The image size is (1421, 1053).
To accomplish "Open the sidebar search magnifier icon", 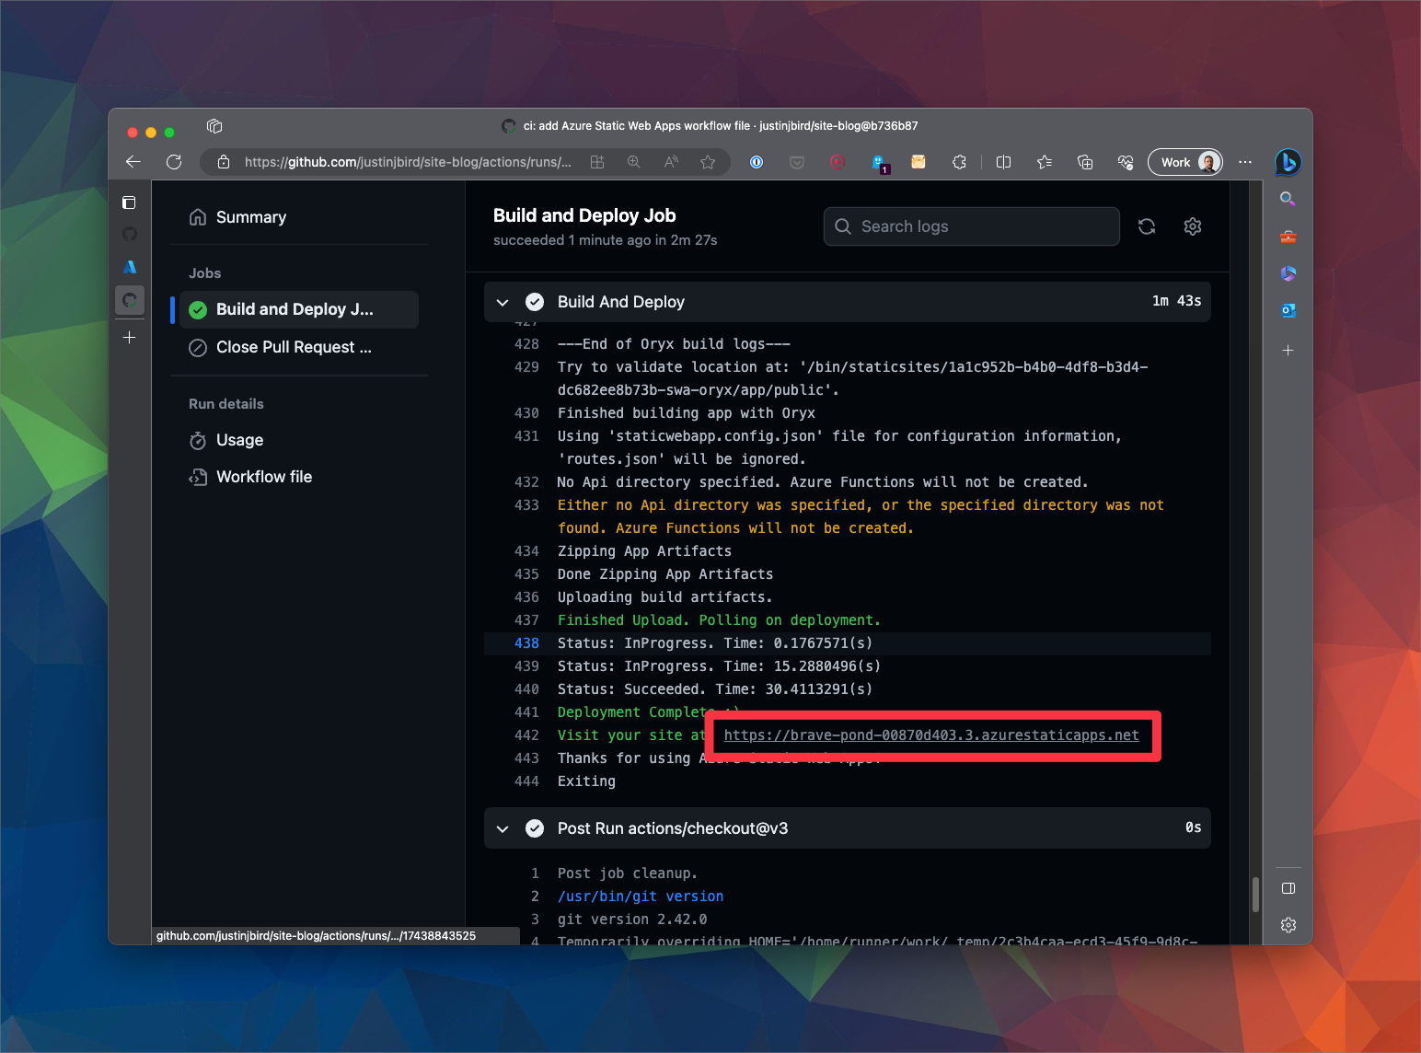I will 1288,199.
